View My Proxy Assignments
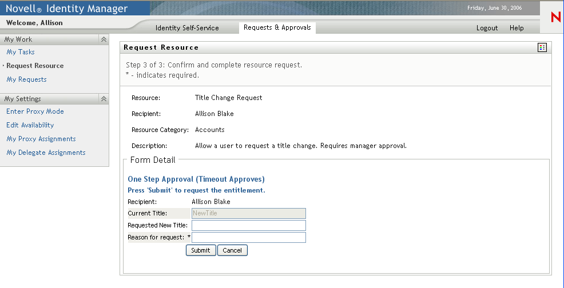Screen dimensions: 564x288 point(41,139)
